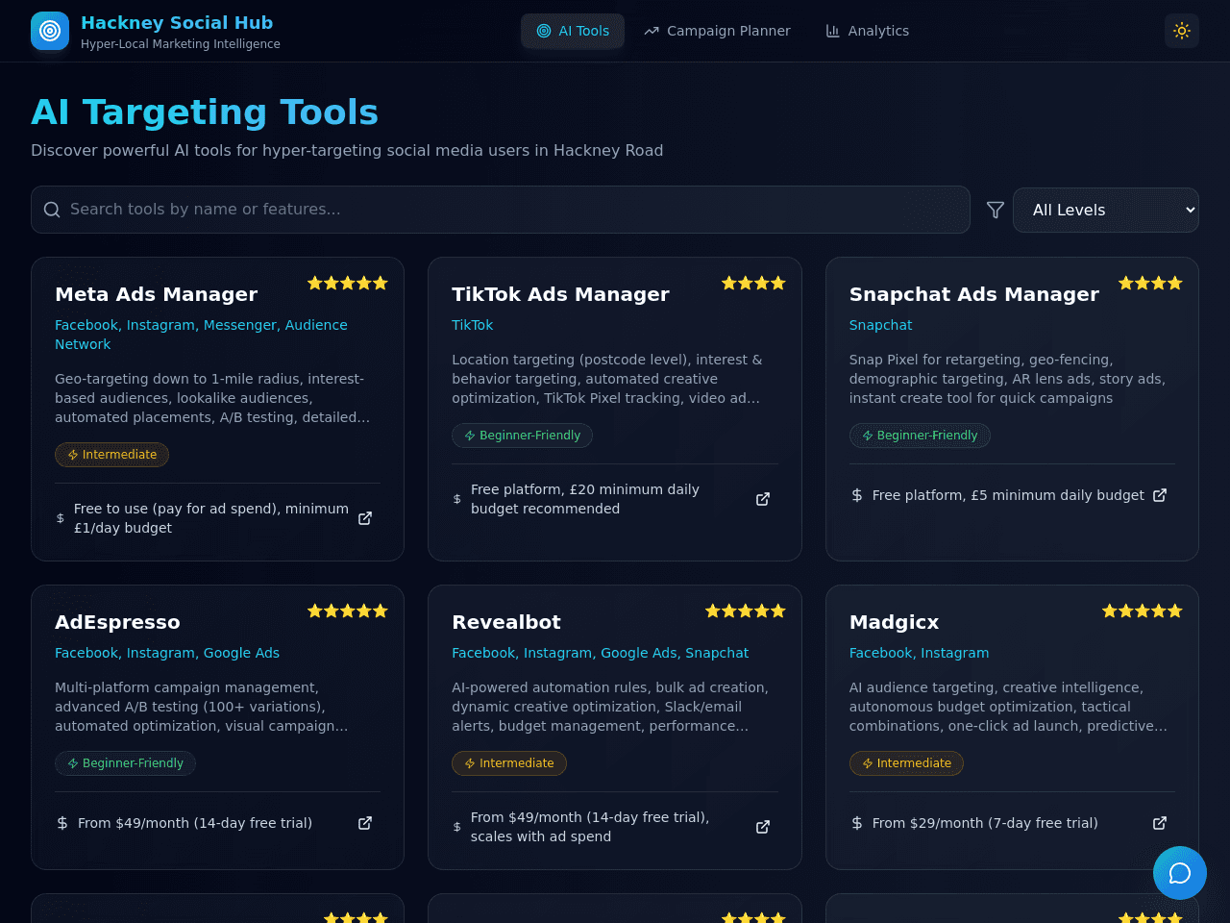This screenshot has width=1230, height=923.
Task: Click the TikTok platform label
Action: pos(473,325)
